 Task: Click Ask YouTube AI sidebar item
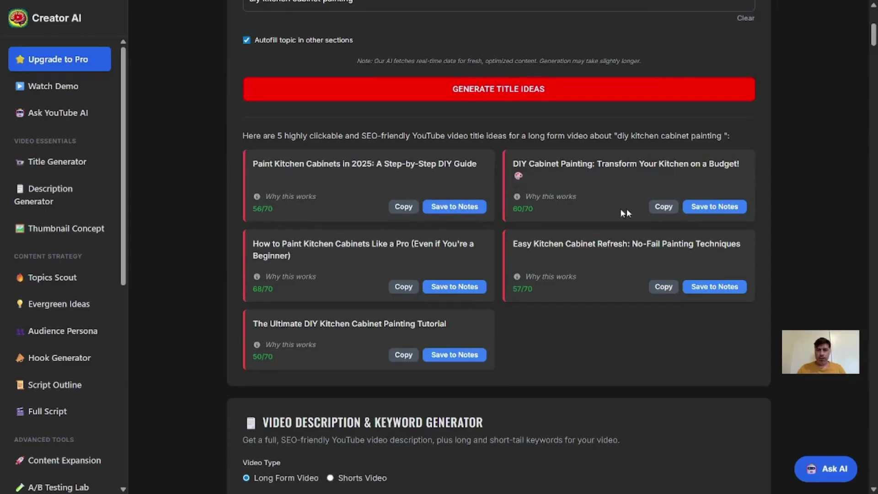coord(58,113)
